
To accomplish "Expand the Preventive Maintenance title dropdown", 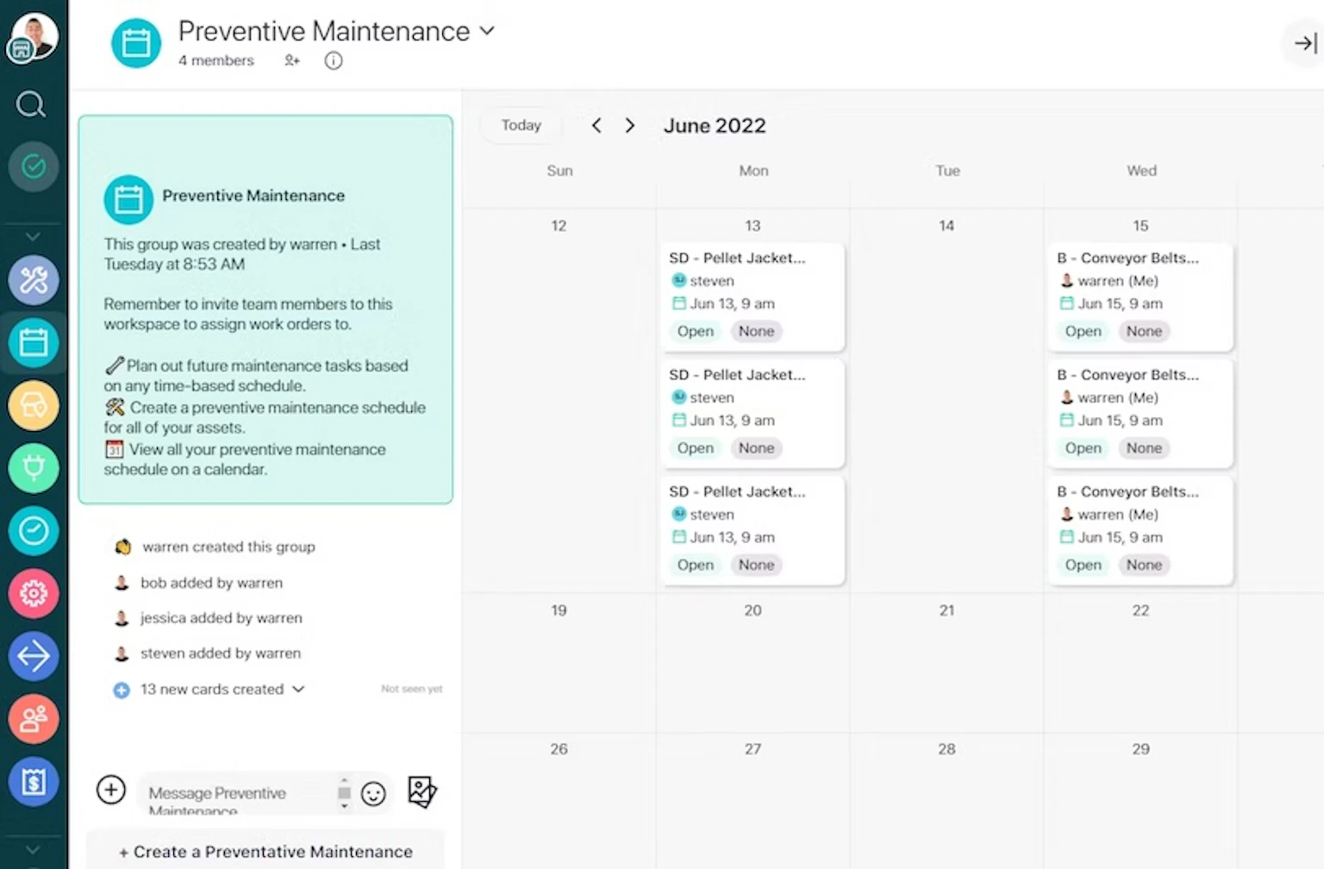I will pyautogui.click(x=487, y=31).
